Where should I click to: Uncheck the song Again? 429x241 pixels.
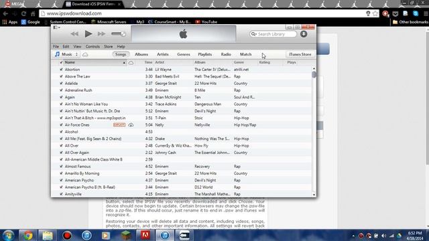[x=61, y=97]
